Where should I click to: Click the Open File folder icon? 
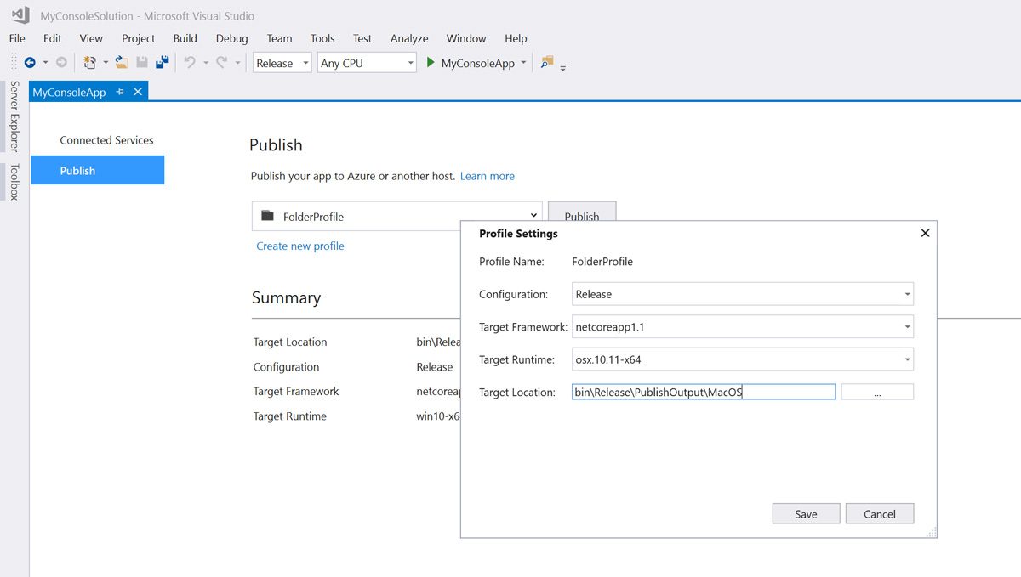tap(122, 63)
